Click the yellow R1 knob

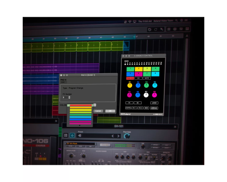tap(130, 86)
